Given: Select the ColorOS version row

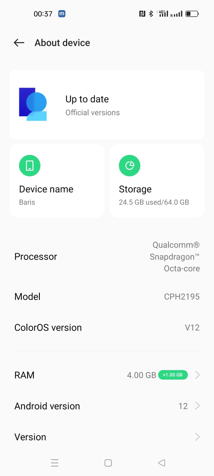Looking at the screenshot, I should coord(107,328).
